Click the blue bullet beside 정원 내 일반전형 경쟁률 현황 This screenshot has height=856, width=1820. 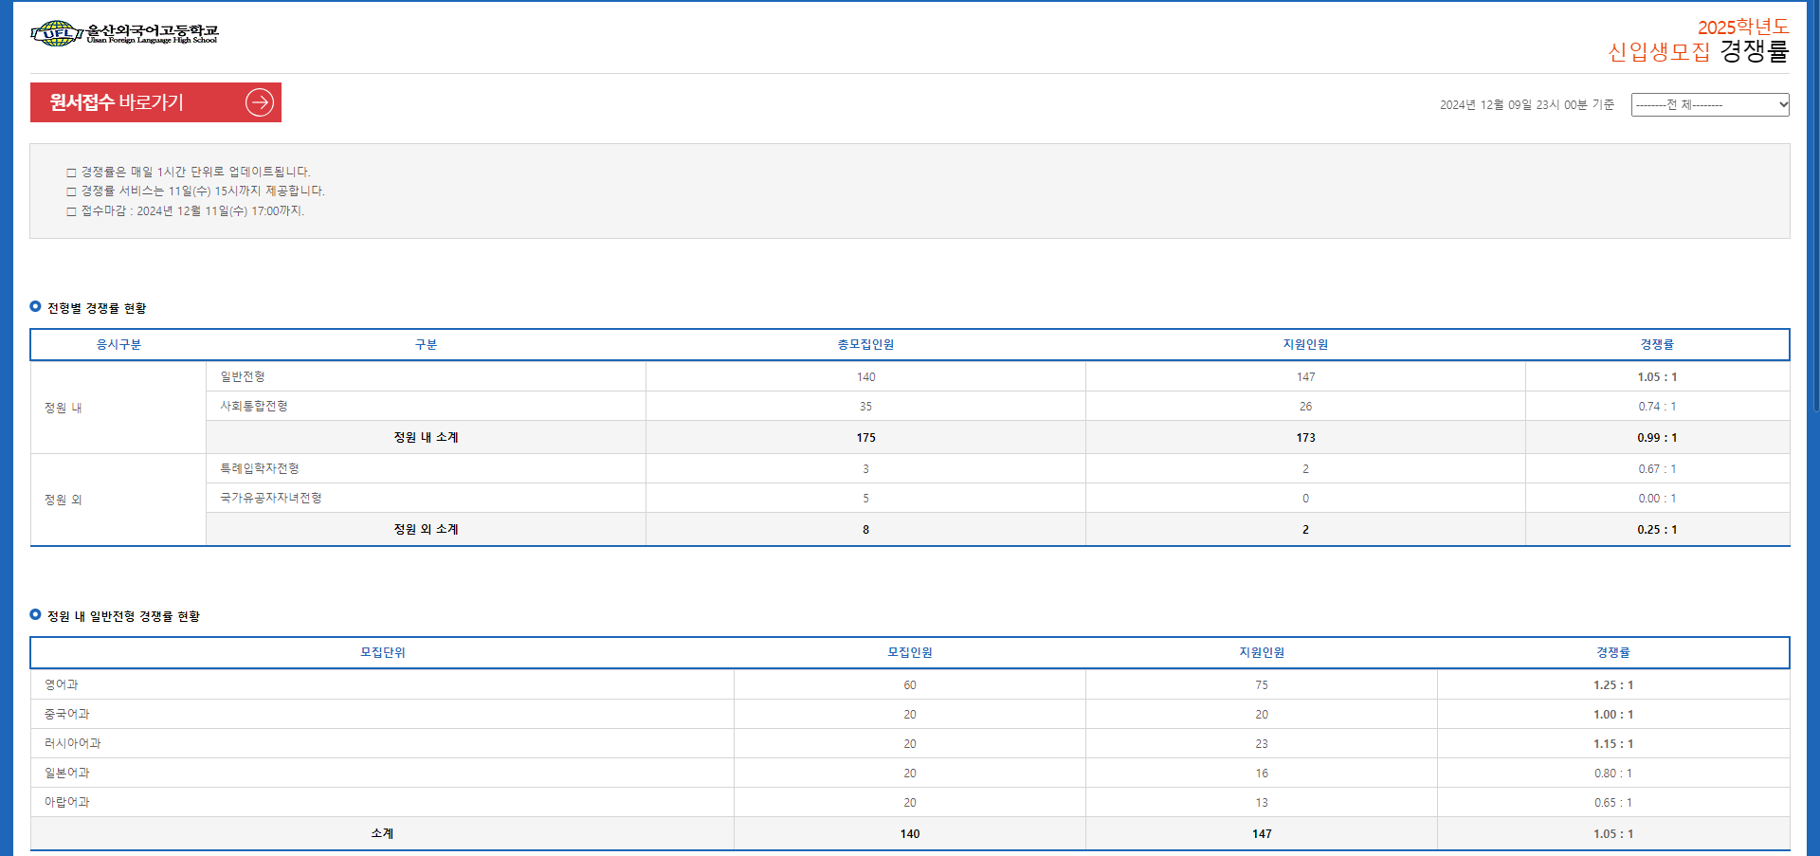(35, 614)
